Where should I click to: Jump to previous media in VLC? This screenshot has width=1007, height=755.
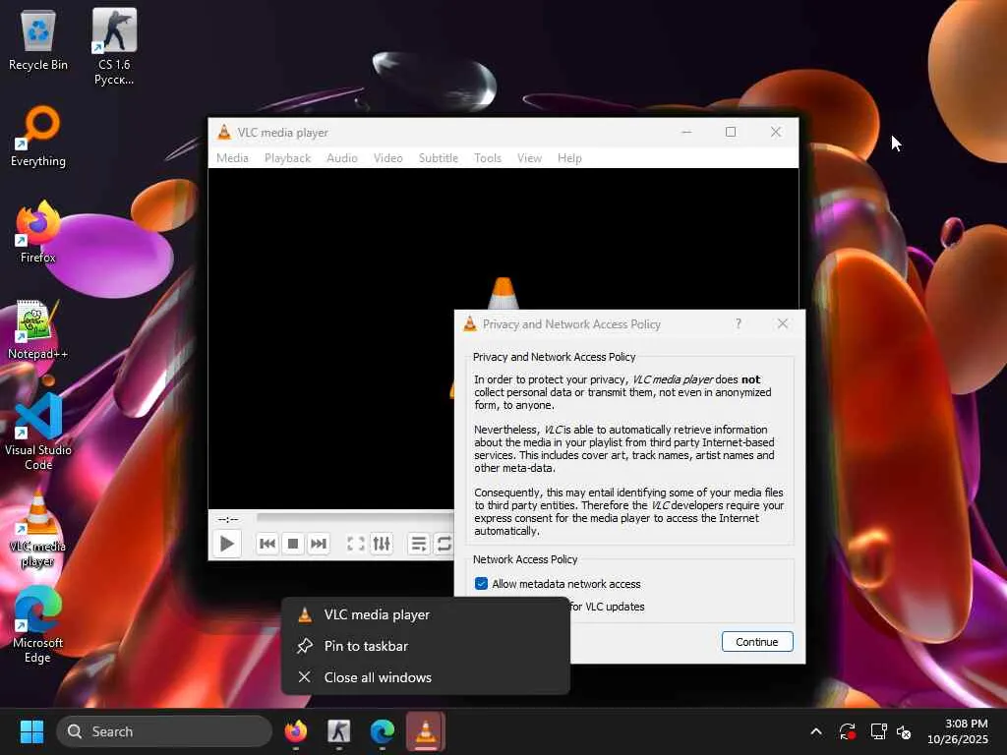[x=267, y=544]
